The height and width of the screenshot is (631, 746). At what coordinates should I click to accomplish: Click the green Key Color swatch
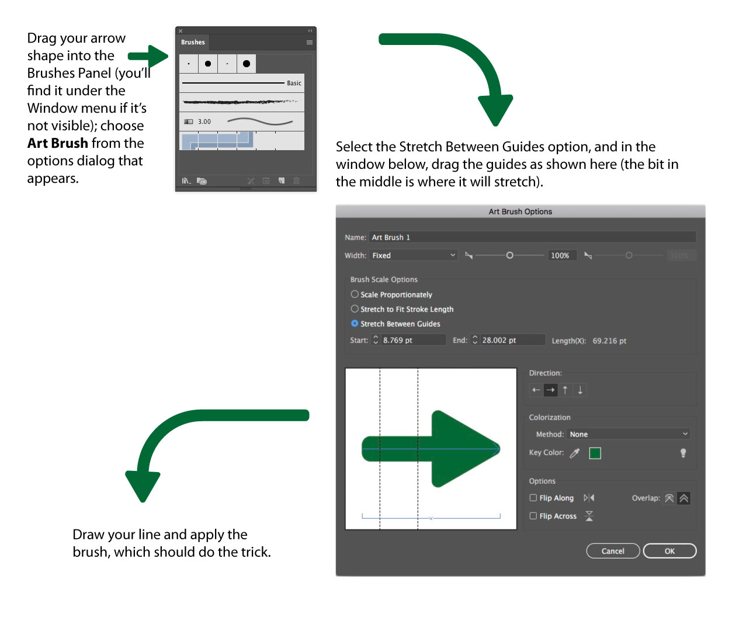[595, 453]
